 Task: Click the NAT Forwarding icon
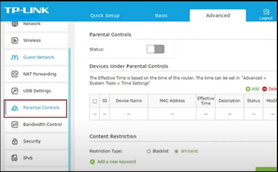[x=15, y=74]
